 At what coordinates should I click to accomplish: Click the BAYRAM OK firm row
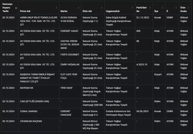pos(27,88)
